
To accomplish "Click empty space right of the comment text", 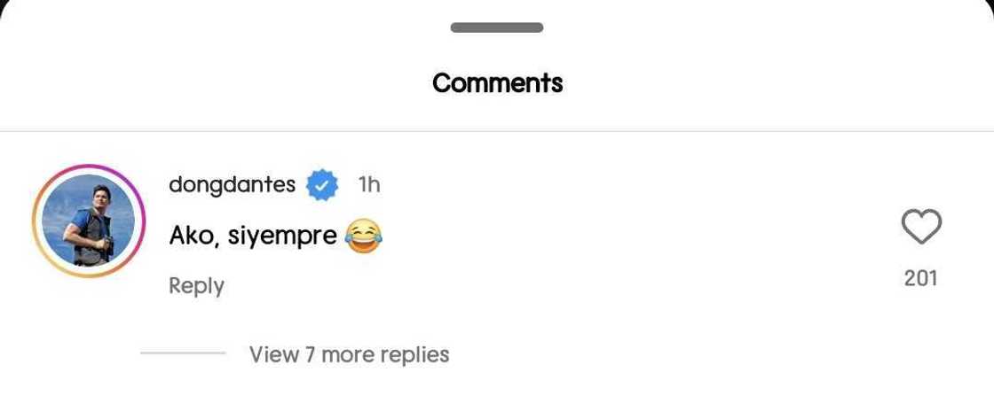I will click(621, 237).
